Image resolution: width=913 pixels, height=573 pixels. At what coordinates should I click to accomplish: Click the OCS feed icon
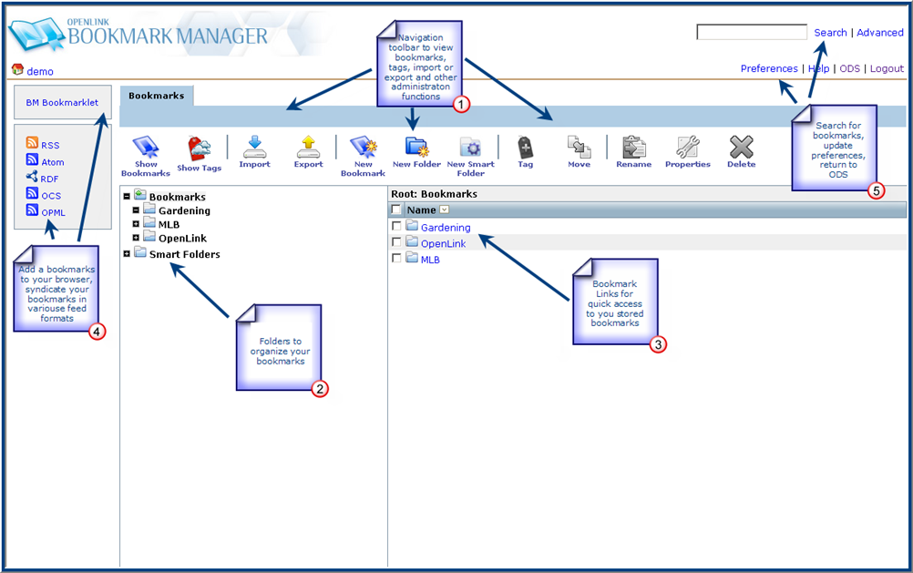32,193
